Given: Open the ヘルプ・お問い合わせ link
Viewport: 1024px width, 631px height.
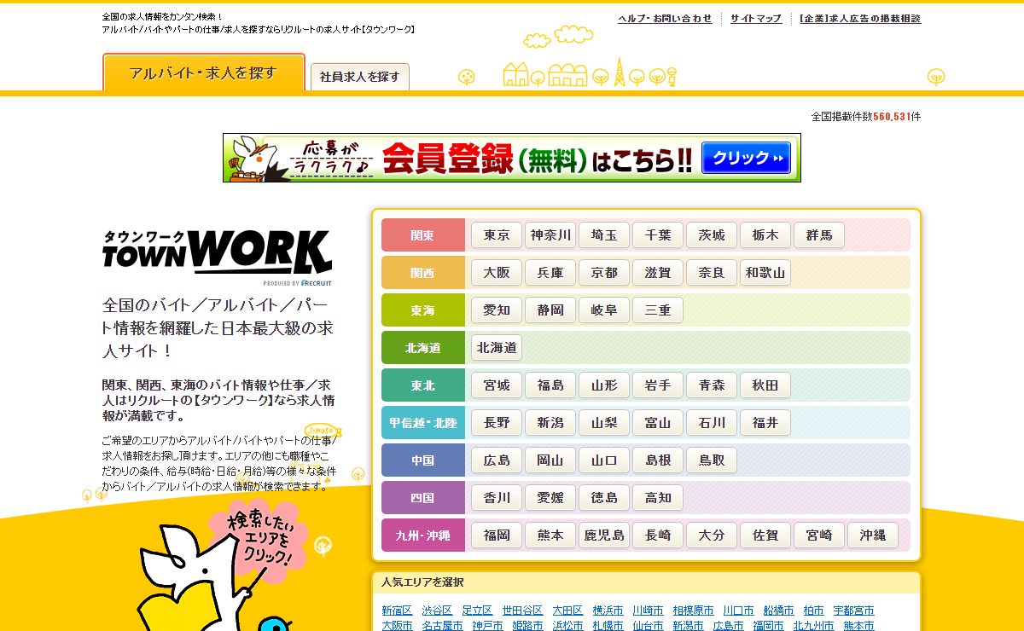Looking at the screenshot, I should point(665,19).
